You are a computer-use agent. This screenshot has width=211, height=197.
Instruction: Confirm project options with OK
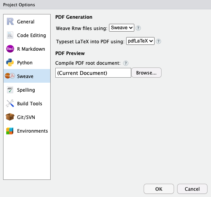pos(159,189)
